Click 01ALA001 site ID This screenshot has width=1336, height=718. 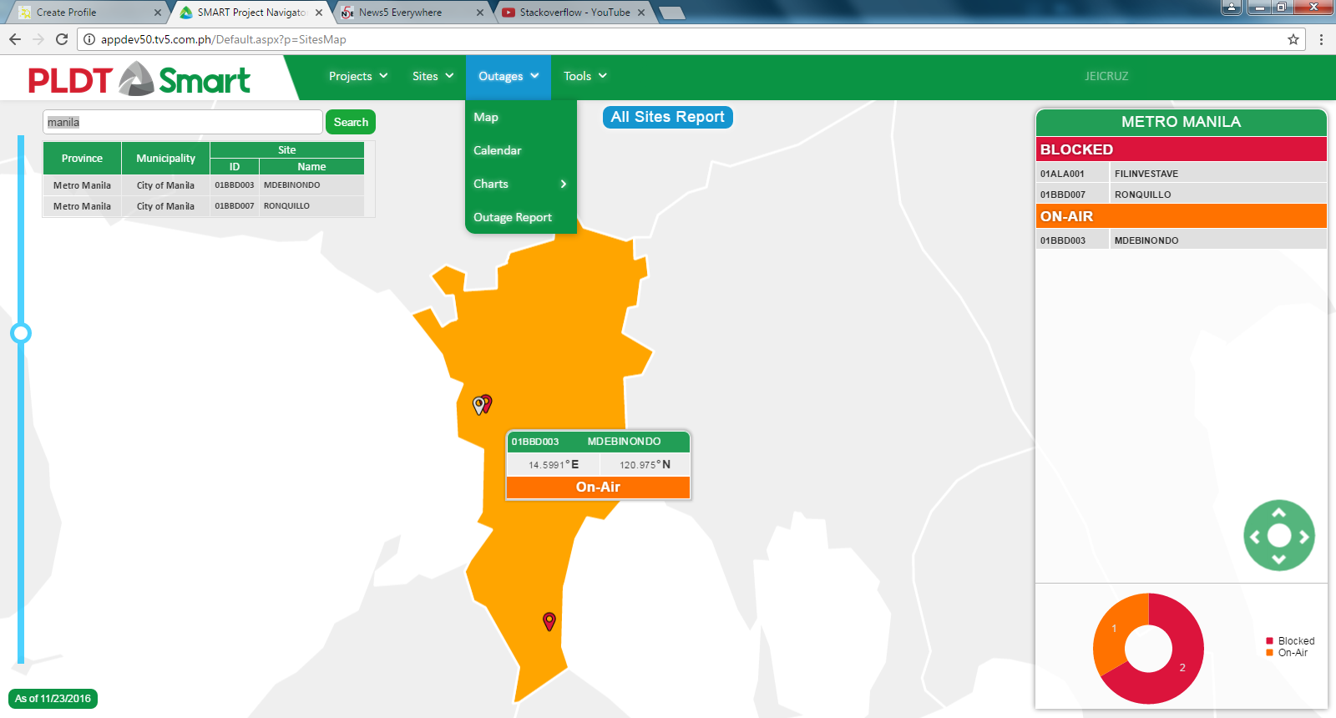[x=1062, y=174]
